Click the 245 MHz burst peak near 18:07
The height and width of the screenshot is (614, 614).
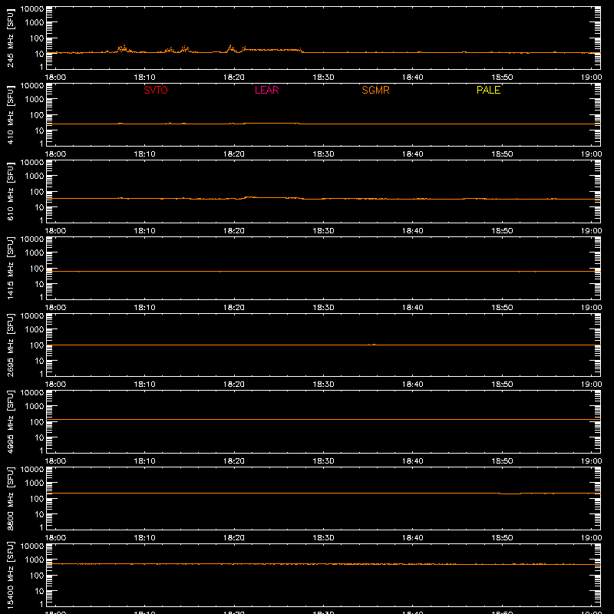[124, 48]
